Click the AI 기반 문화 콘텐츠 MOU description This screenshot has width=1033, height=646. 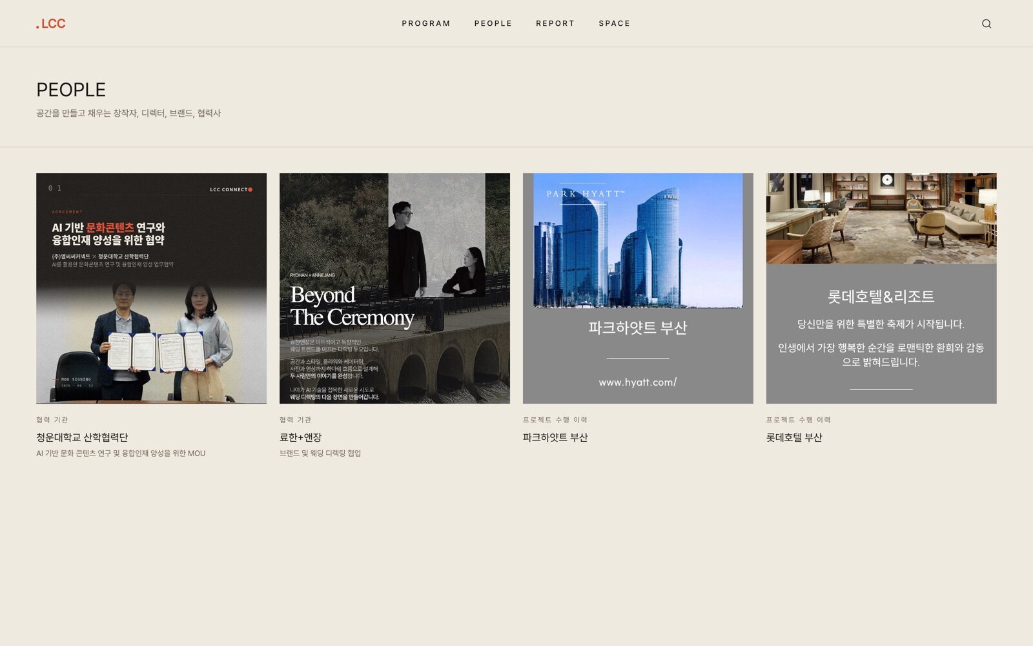click(x=121, y=453)
